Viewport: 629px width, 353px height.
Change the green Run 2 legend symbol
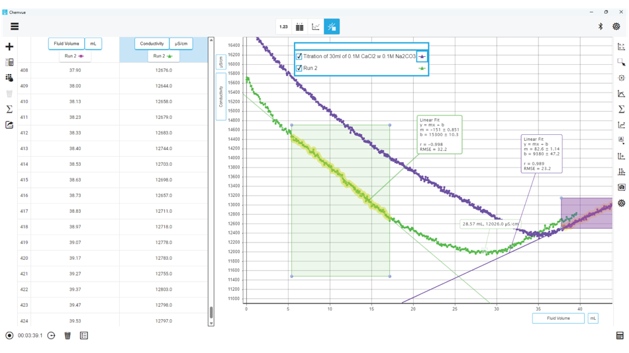click(x=422, y=68)
